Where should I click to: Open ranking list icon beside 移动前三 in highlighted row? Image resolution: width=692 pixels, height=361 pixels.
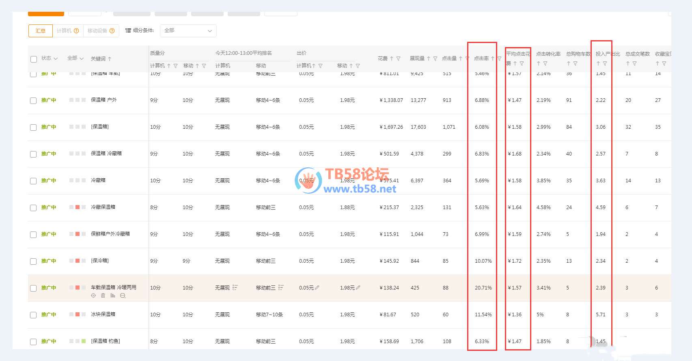point(281,288)
